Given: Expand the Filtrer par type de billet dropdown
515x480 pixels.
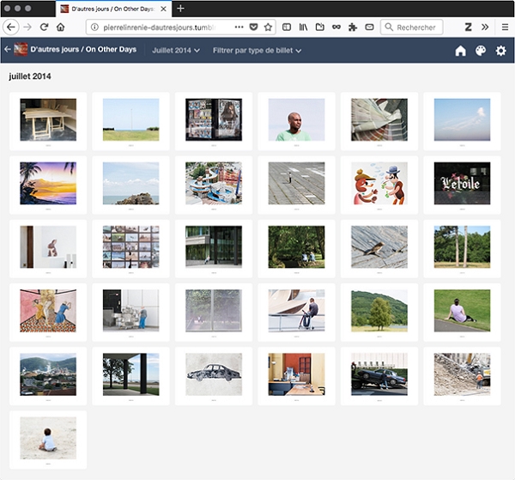Looking at the screenshot, I should [257, 51].
